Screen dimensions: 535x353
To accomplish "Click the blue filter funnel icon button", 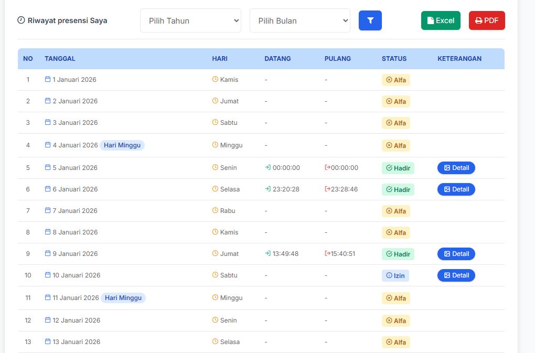I will pos(370,20).
